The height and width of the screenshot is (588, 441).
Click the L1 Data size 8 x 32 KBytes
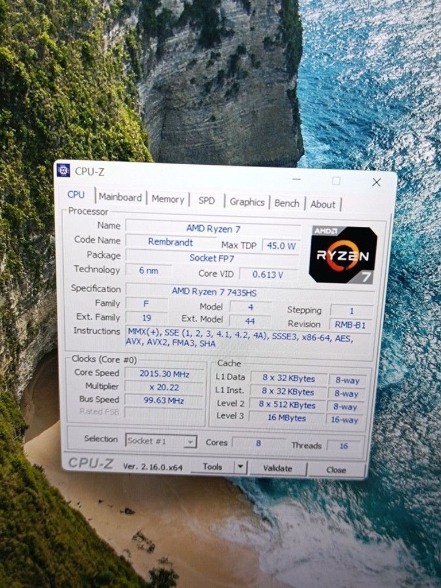288,378
